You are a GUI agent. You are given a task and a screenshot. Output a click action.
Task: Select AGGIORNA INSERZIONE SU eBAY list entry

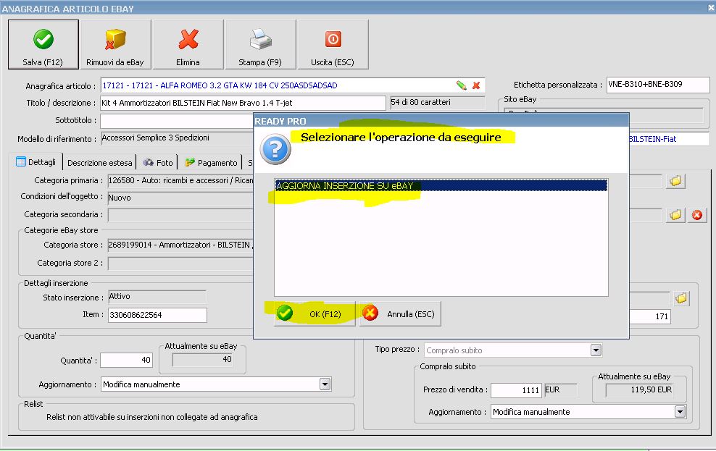point(441,185)
